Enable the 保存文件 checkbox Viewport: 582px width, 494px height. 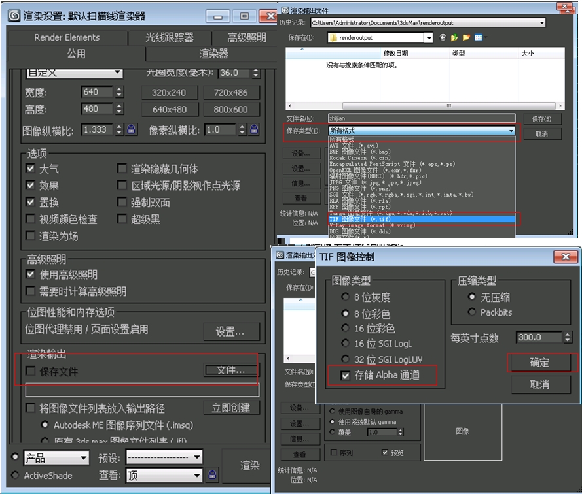pyautogui.click(x=31, y=371)
